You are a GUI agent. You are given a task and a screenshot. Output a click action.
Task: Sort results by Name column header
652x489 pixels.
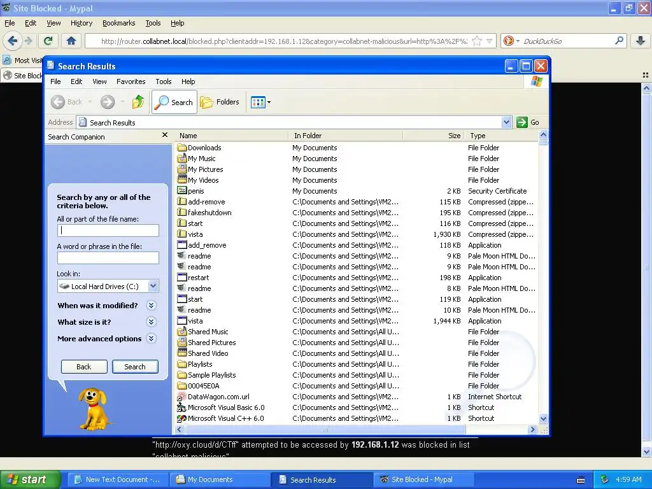(231, 136)
